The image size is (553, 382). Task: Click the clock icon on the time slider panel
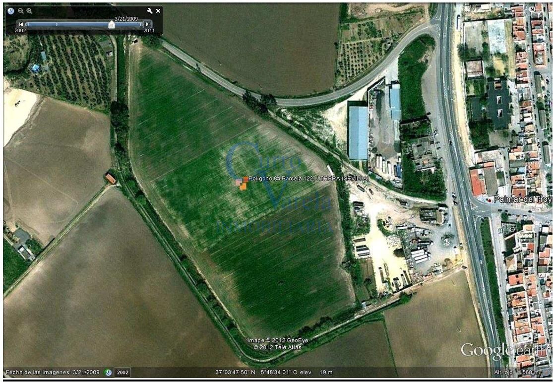pyautogui.click(x=10, y=10)
